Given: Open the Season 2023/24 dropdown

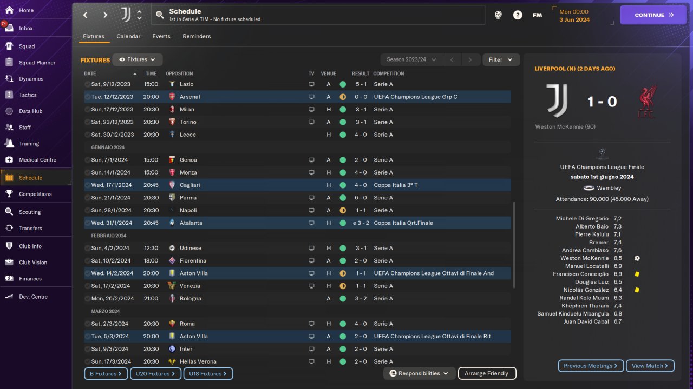Looking at the screenshot, I should [411, 59].
